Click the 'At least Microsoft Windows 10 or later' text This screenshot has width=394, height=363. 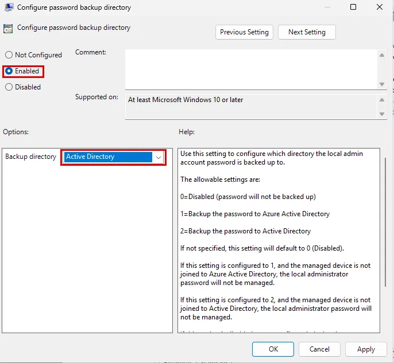(x=186, y=100)
